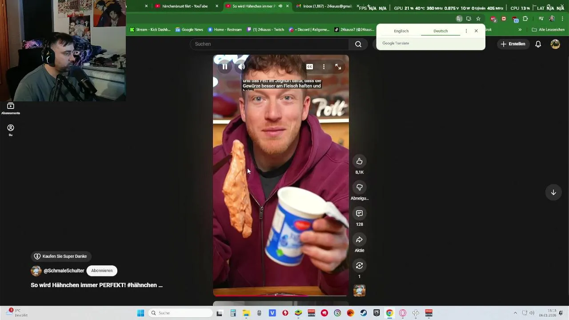This screenshot has height=320, width=569.
Task: Open the Short's three-dot options menu
Action: [324, 67]
